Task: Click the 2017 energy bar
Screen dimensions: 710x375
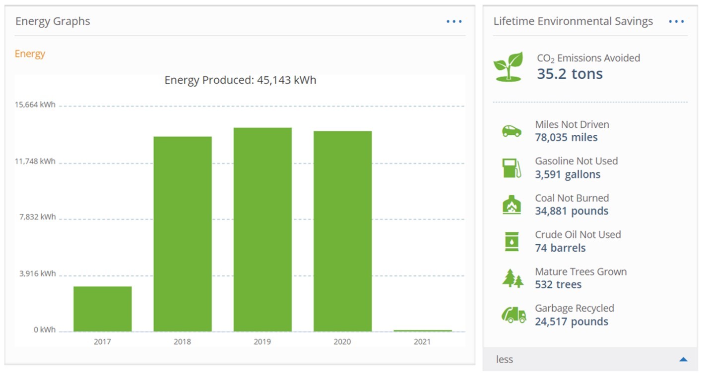Action: pyautogui.click(x=103, y=309)
